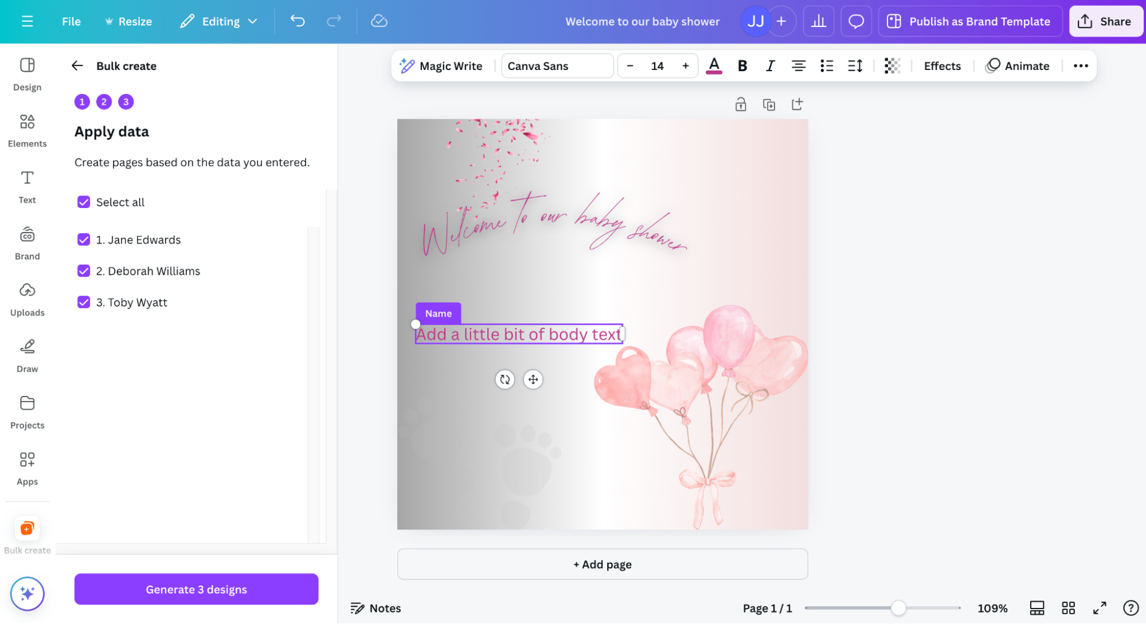
Task: Apply bulleted list formatting
Action: 827,66
